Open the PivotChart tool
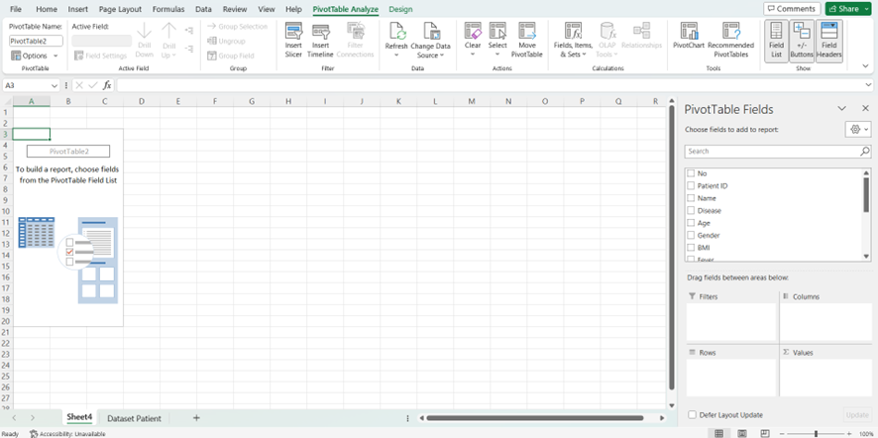 689,32
